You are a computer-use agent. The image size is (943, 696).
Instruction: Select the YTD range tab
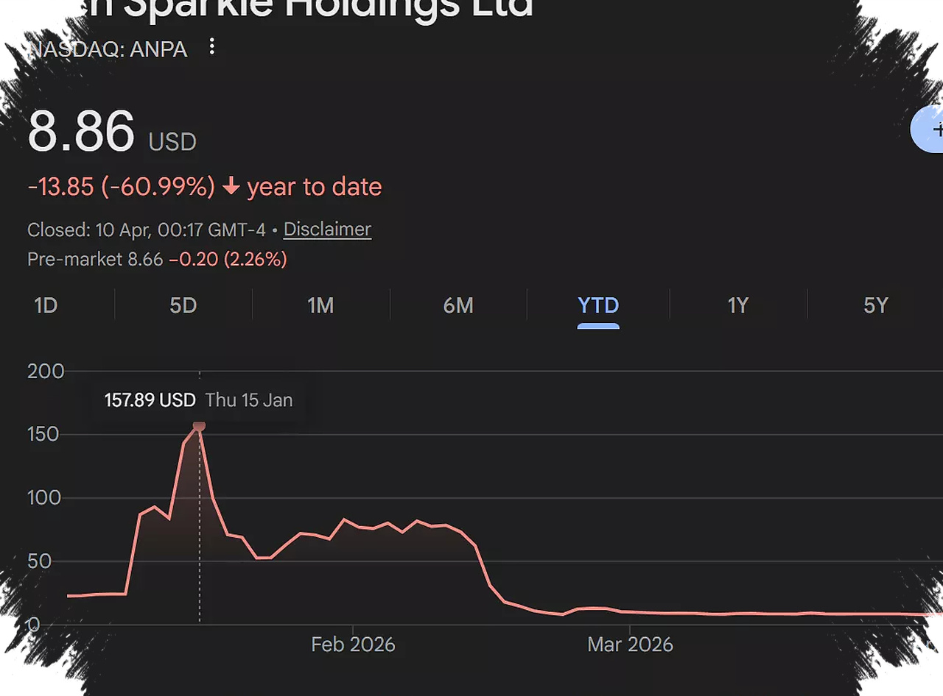point(598,305)
